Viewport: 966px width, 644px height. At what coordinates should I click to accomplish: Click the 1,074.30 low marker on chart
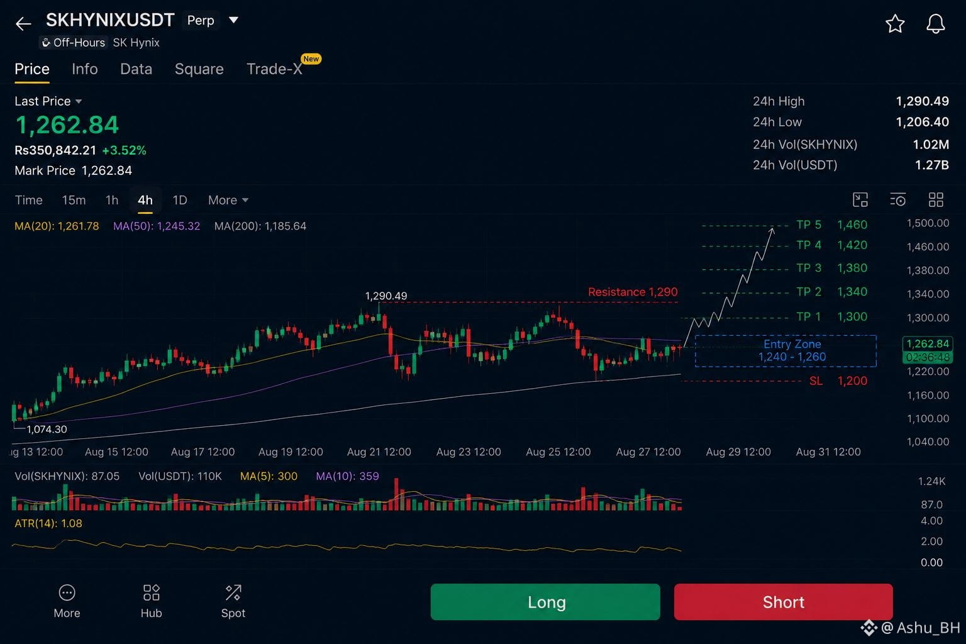click(x=47, y=429)
